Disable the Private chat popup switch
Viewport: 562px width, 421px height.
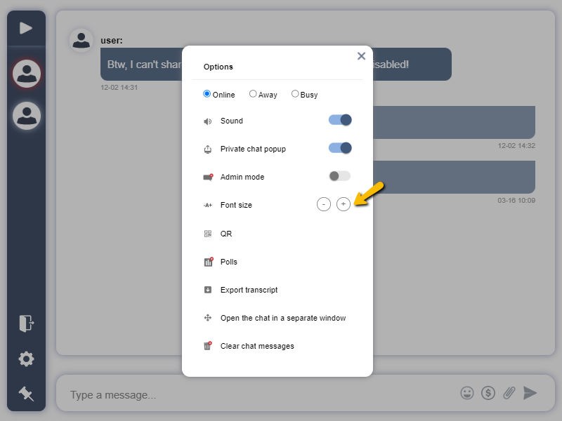point(340,148)
